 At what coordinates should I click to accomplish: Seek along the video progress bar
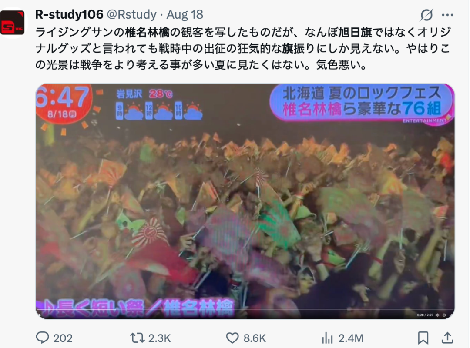click(x=245, y=310)
